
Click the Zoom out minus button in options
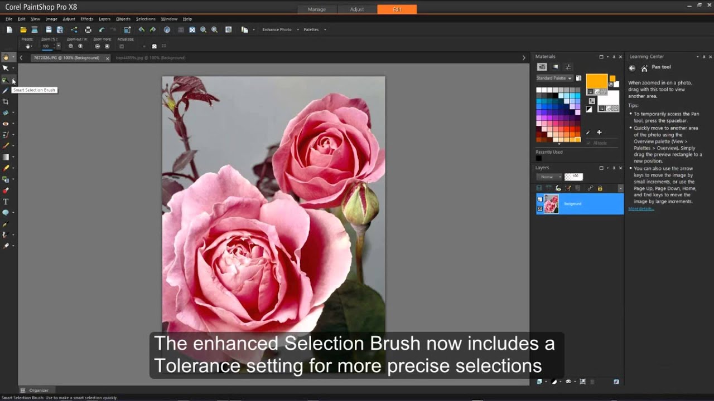[70, 46]
